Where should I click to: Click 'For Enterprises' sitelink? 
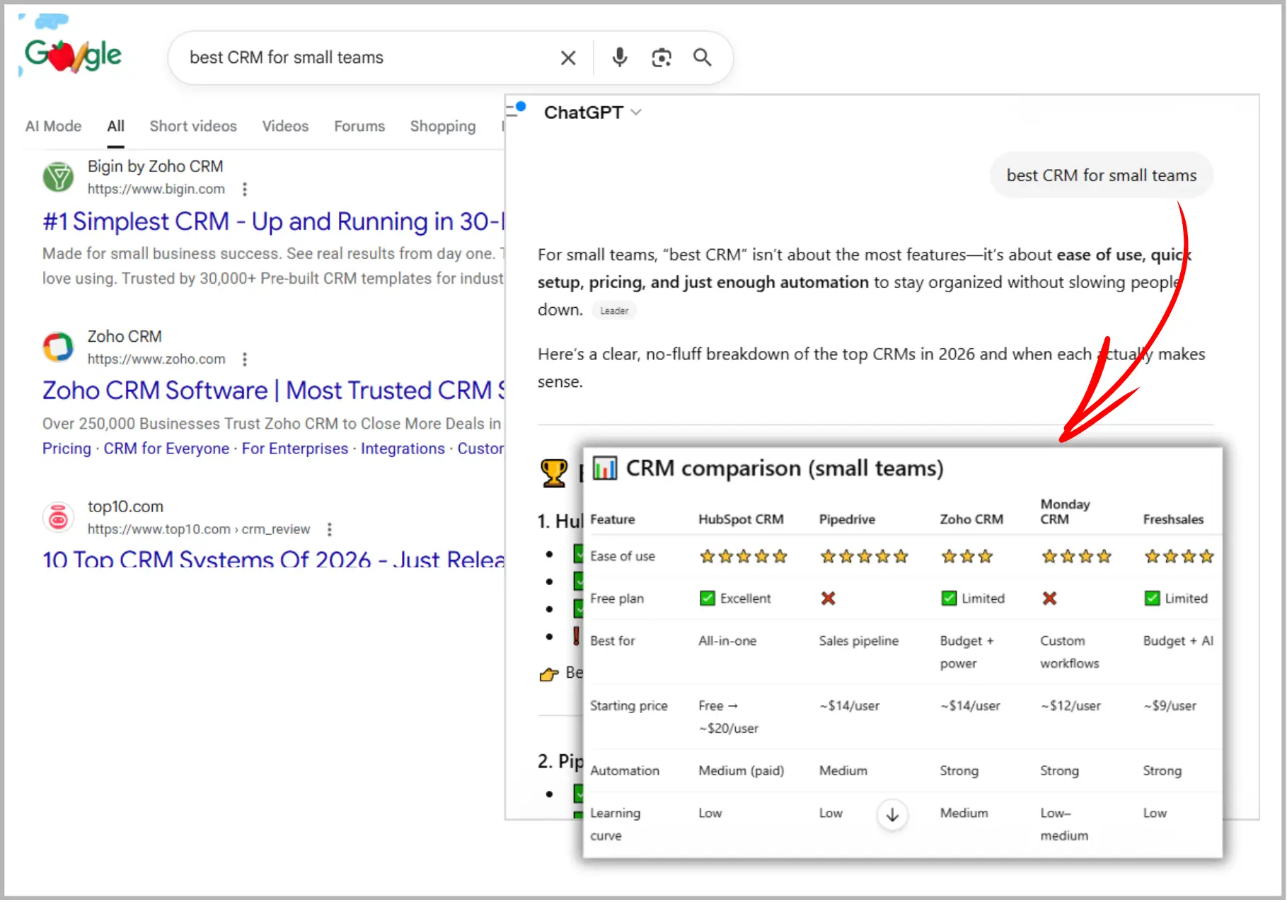(295, 449)
